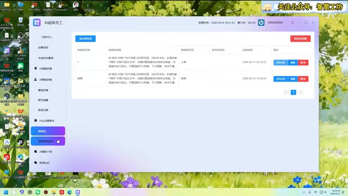
Task: Open 智能获客 sidebar sub-item
Action: [43, 90]
